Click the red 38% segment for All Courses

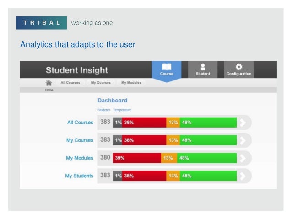(144, 123)
